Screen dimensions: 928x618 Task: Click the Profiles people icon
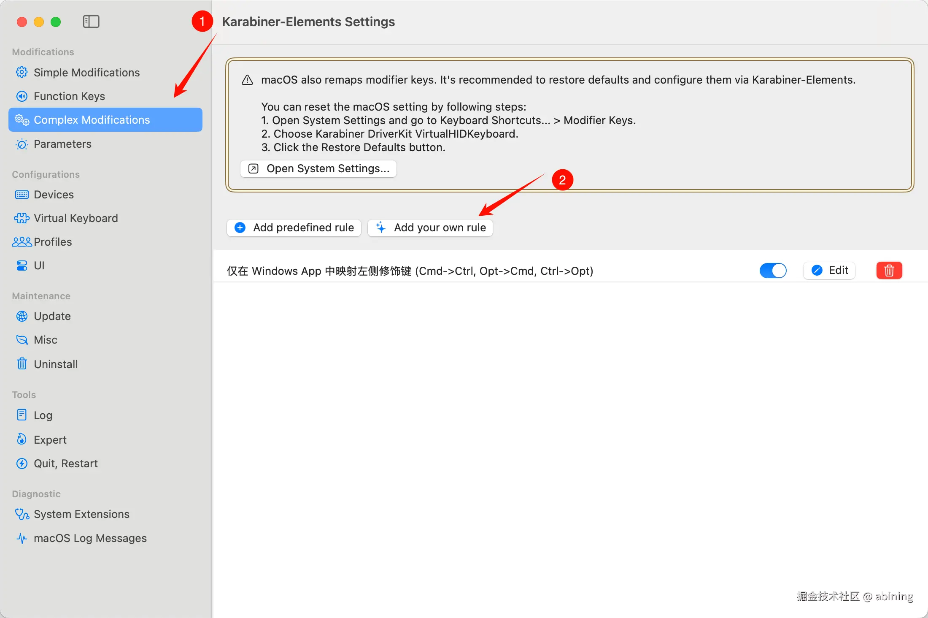22,242
